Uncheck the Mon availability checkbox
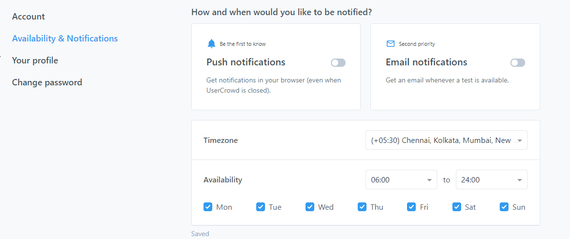The width and height of the screenshot is (570, 239). pyautogui.click(x=208, y=207)
